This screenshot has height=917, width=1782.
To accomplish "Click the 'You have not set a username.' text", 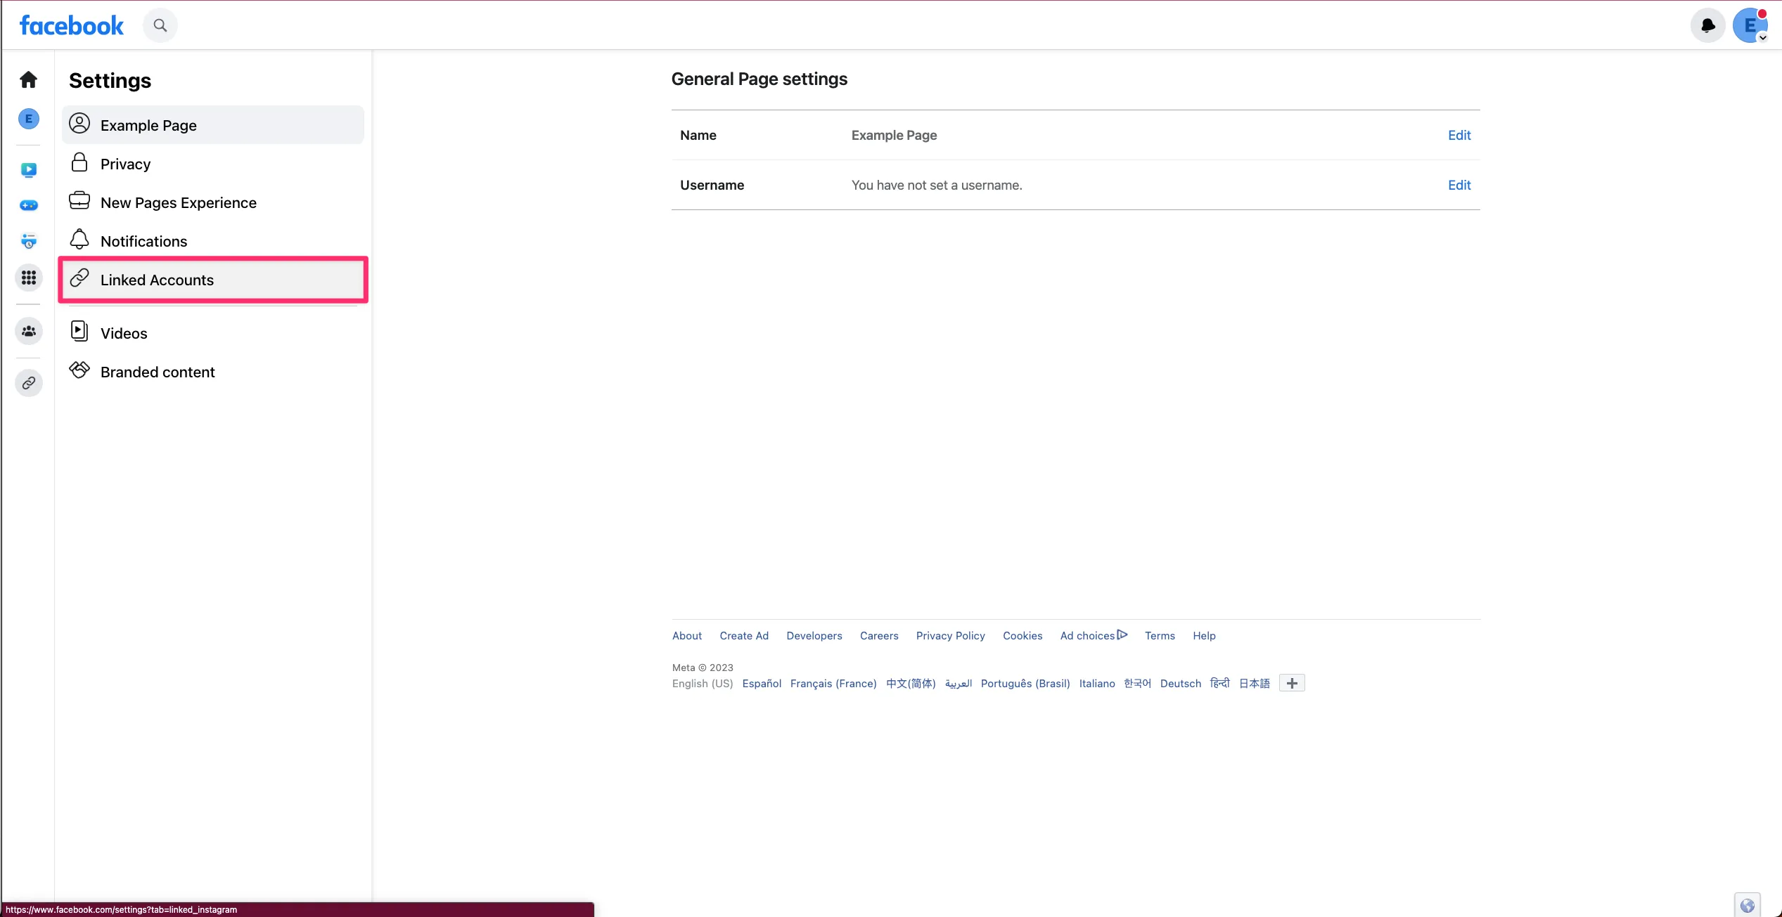I will 937,185.
